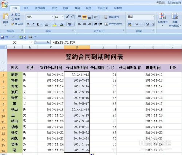This screenshot has width=182, height=155.
Task: Click the phonetic guide icon
Action: [70, 24]
